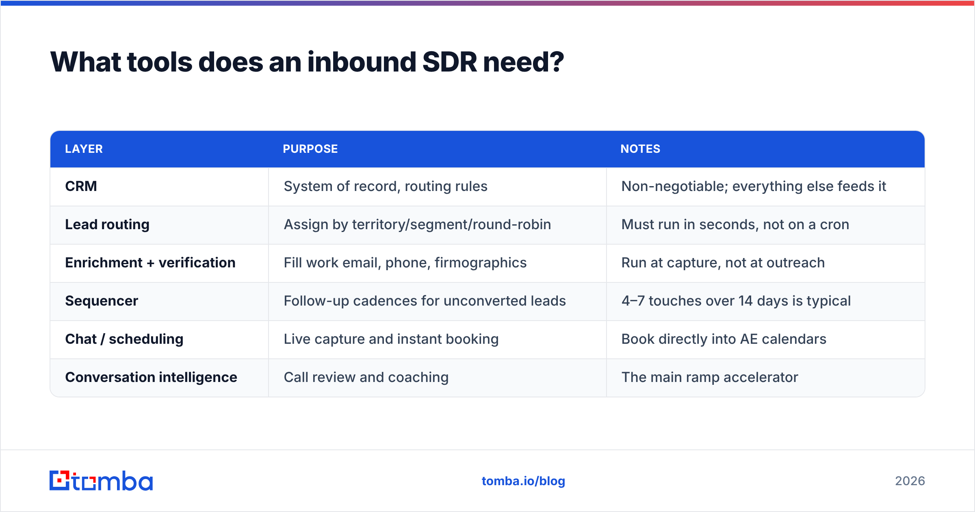Viewport: 975px width, 512px height.
Task: Select the CRM layer cell
Action: [x=159, y=187]
